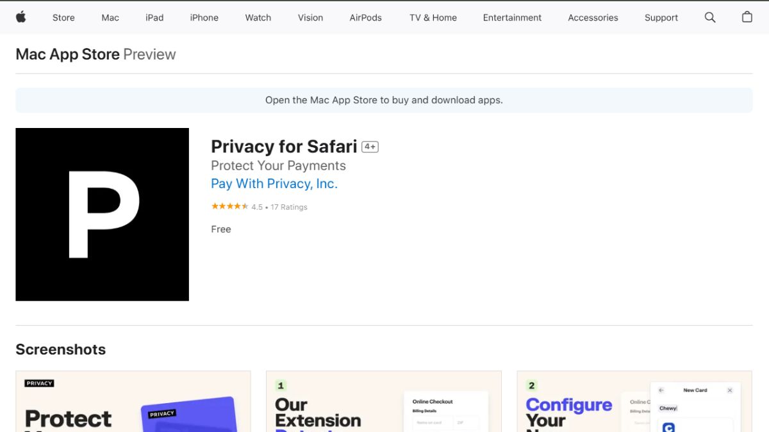This screenshot has height=432, width=769.
Task: Click the Apple logo icon
Action: coord(21,17)
